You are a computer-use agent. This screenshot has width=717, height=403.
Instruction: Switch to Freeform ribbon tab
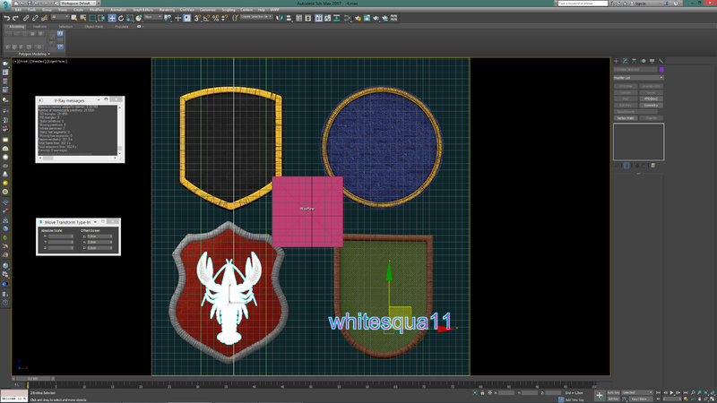[39, 27]
